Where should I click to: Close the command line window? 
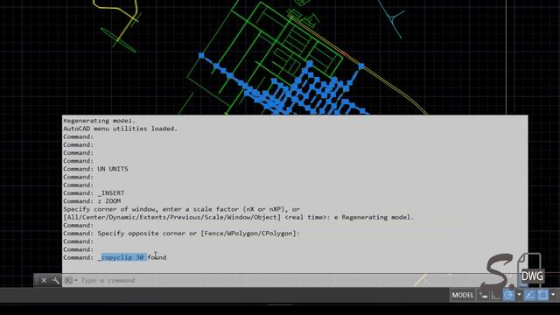click(44, 280)
